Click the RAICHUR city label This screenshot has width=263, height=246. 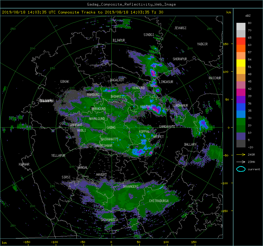215,78
